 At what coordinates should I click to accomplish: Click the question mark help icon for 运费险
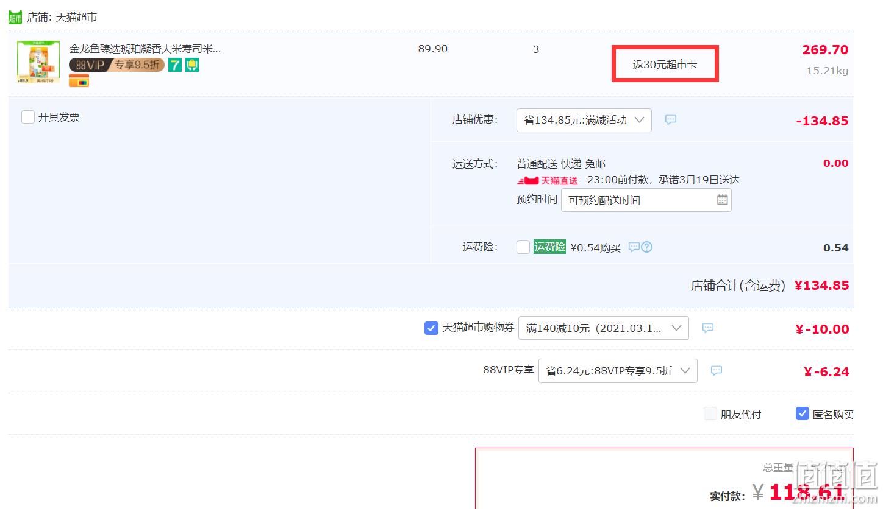click(x=647, y=247)
